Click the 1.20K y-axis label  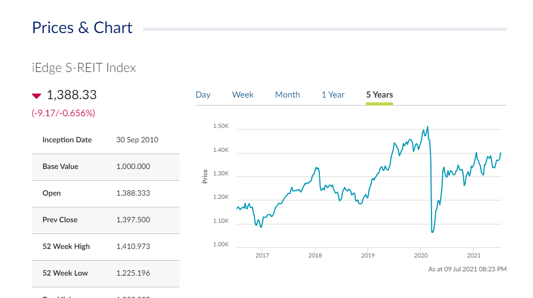coord(221,197)
